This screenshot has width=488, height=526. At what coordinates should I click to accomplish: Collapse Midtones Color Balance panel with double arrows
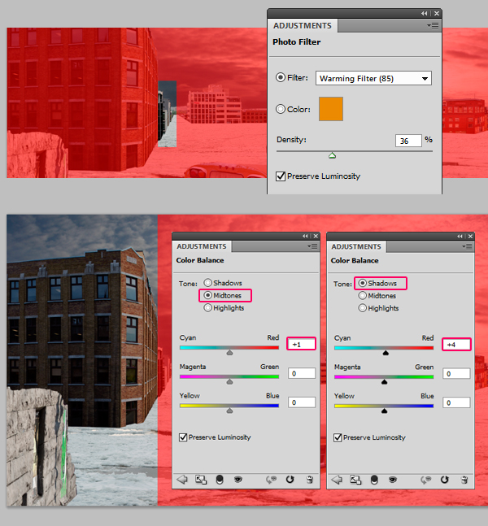(305, 236)
